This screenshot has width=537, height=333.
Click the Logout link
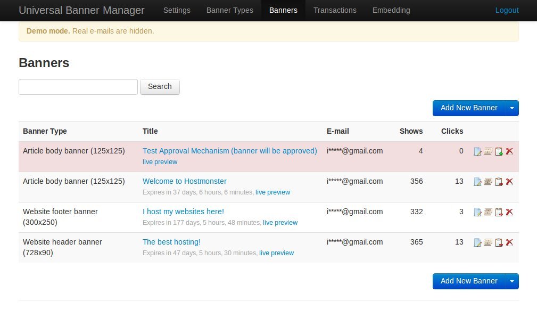pyautogui.click(x=507, y=10)
